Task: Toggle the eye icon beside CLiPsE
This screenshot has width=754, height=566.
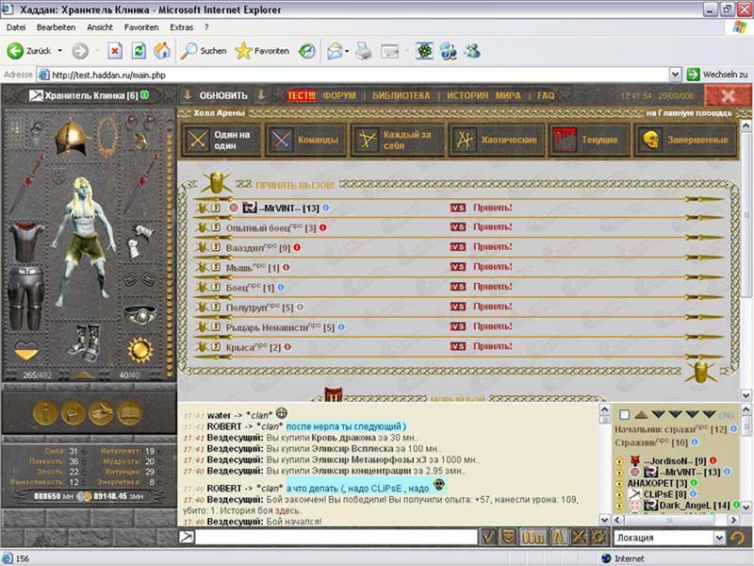Action: [619, 494]
